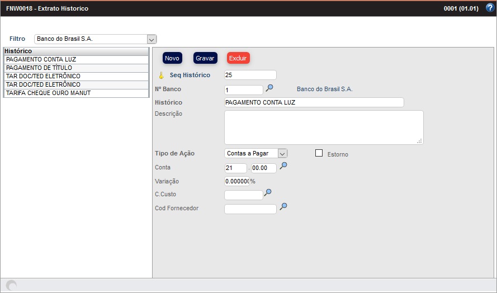Open lookup for C.Custo field
Screen dimensions: 497x293
268,193
